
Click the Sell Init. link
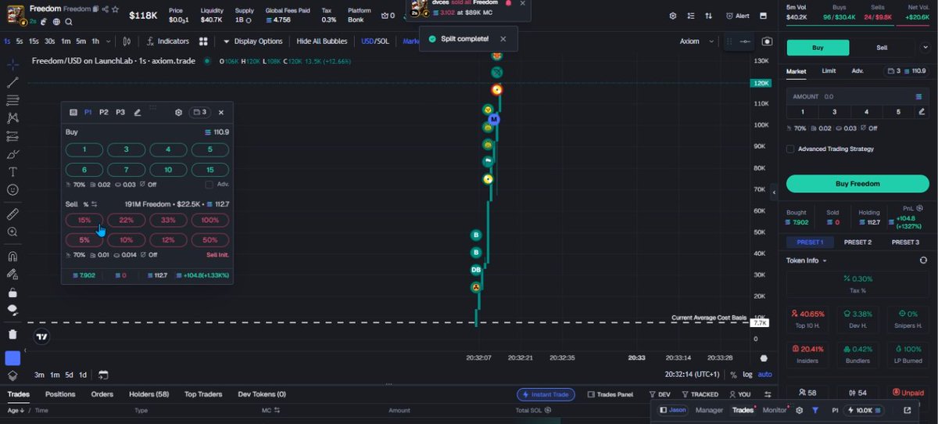click(217, 255)
